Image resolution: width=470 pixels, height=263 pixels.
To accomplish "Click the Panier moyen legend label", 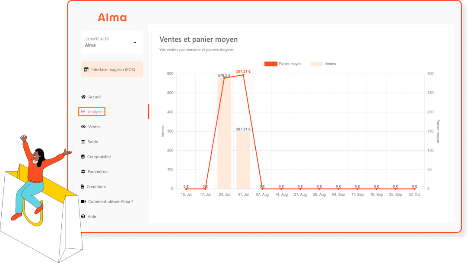I will pos(290,64).
